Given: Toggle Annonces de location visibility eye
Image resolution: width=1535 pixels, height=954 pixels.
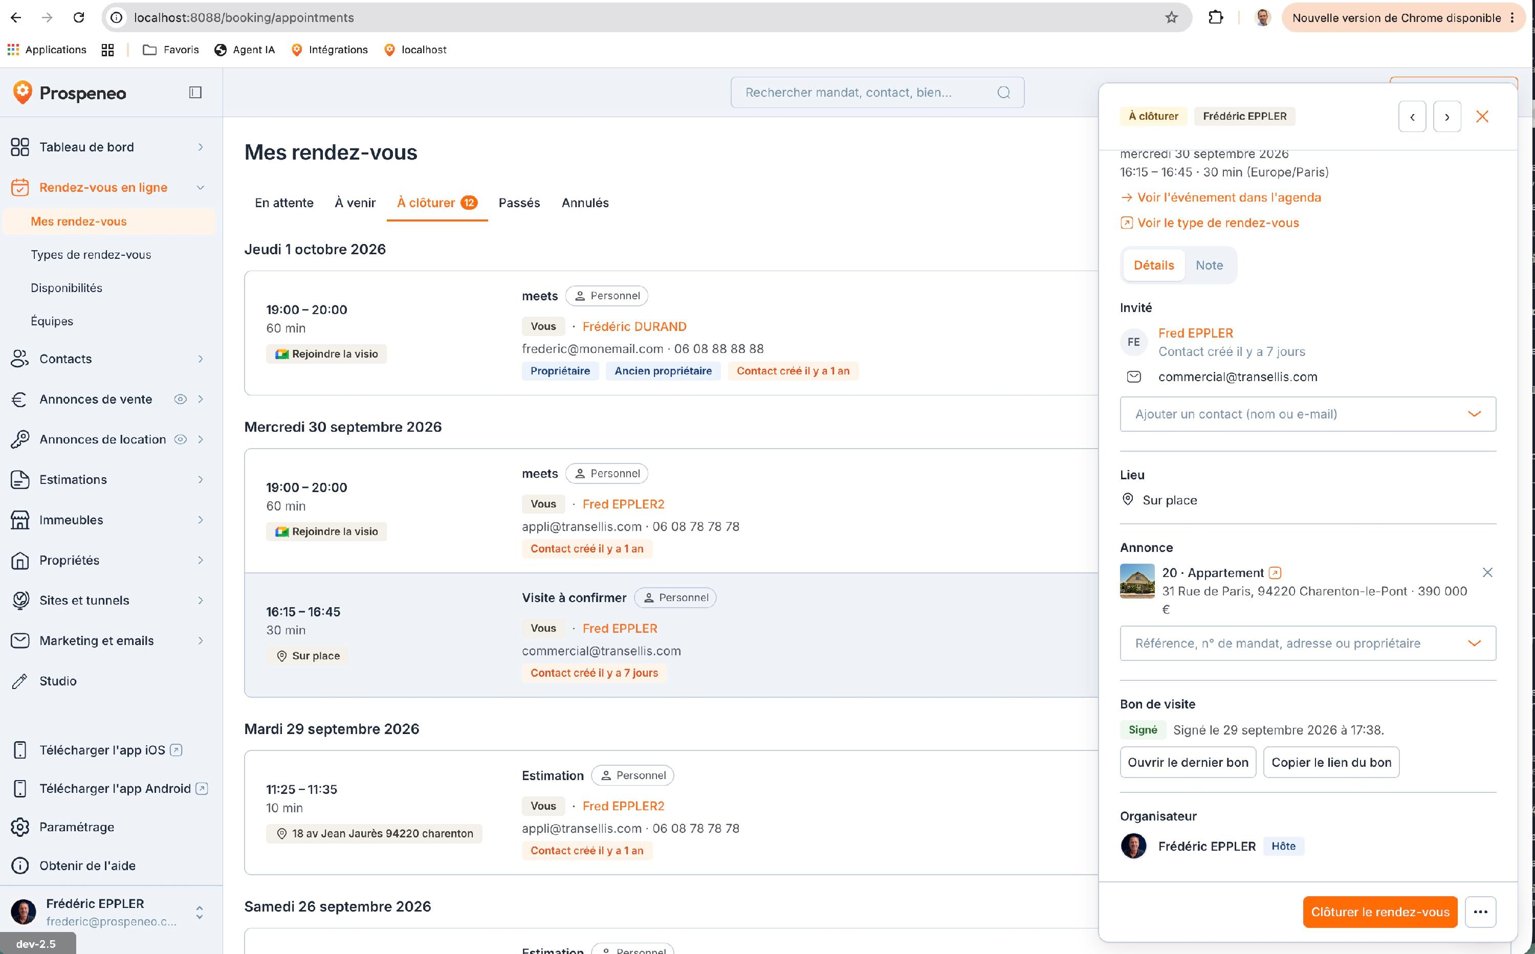Looking at the screenshot, I should [181, 440].
